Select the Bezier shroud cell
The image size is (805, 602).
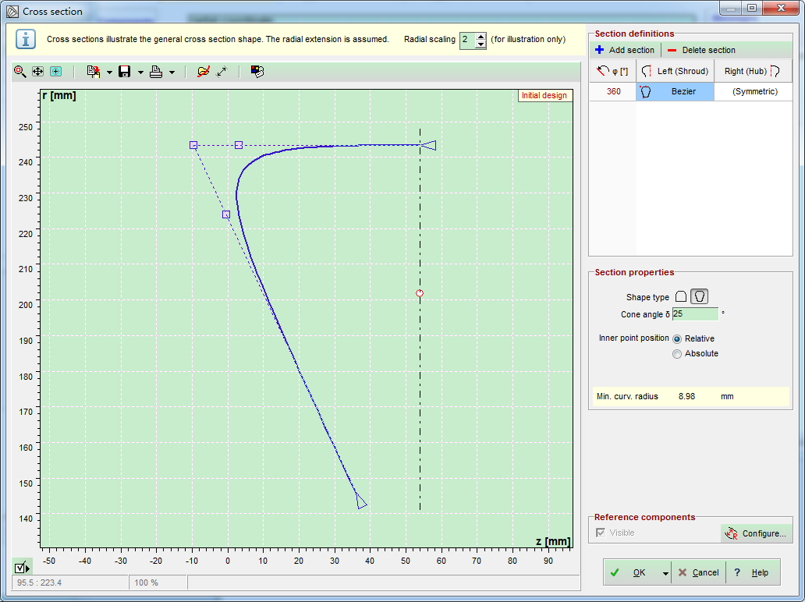pyautogui.click(x=675, y=91)
